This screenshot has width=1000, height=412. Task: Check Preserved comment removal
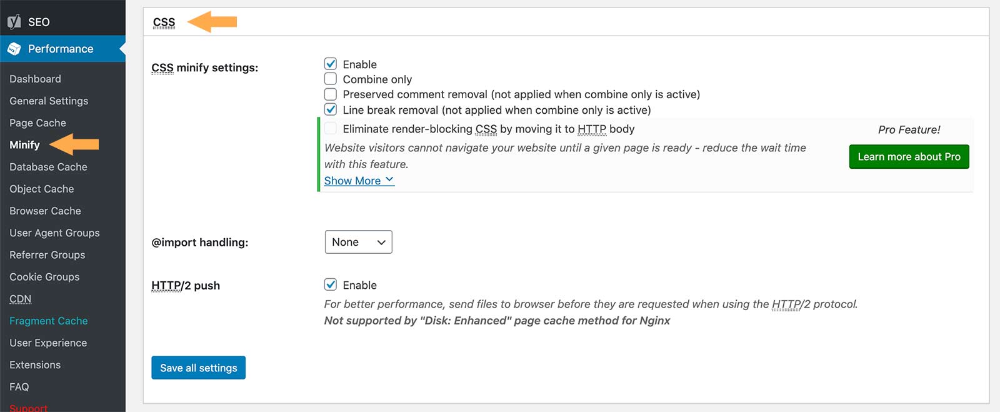330,94
